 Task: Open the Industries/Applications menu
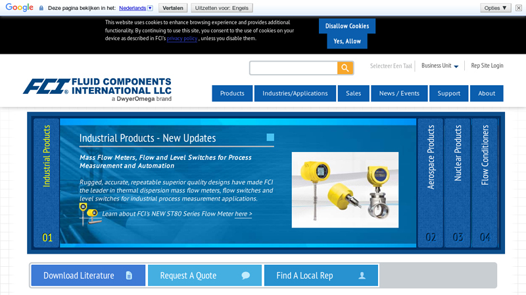295,93
